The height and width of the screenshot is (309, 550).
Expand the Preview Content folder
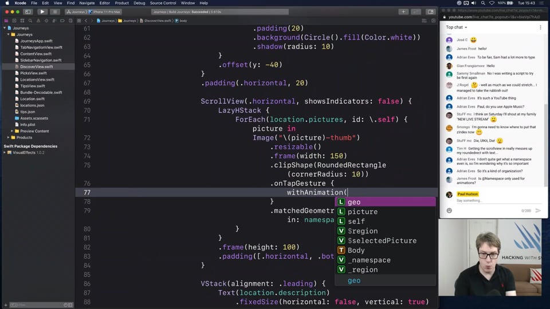point(12,131)
